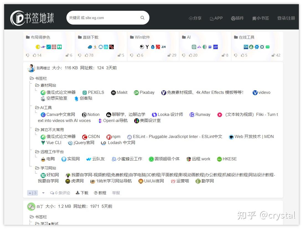Viewport: 303px width, 229px height.
Task: Open the Runway bookmark icon
Action: pyautogui.click(x=192, y=115)
